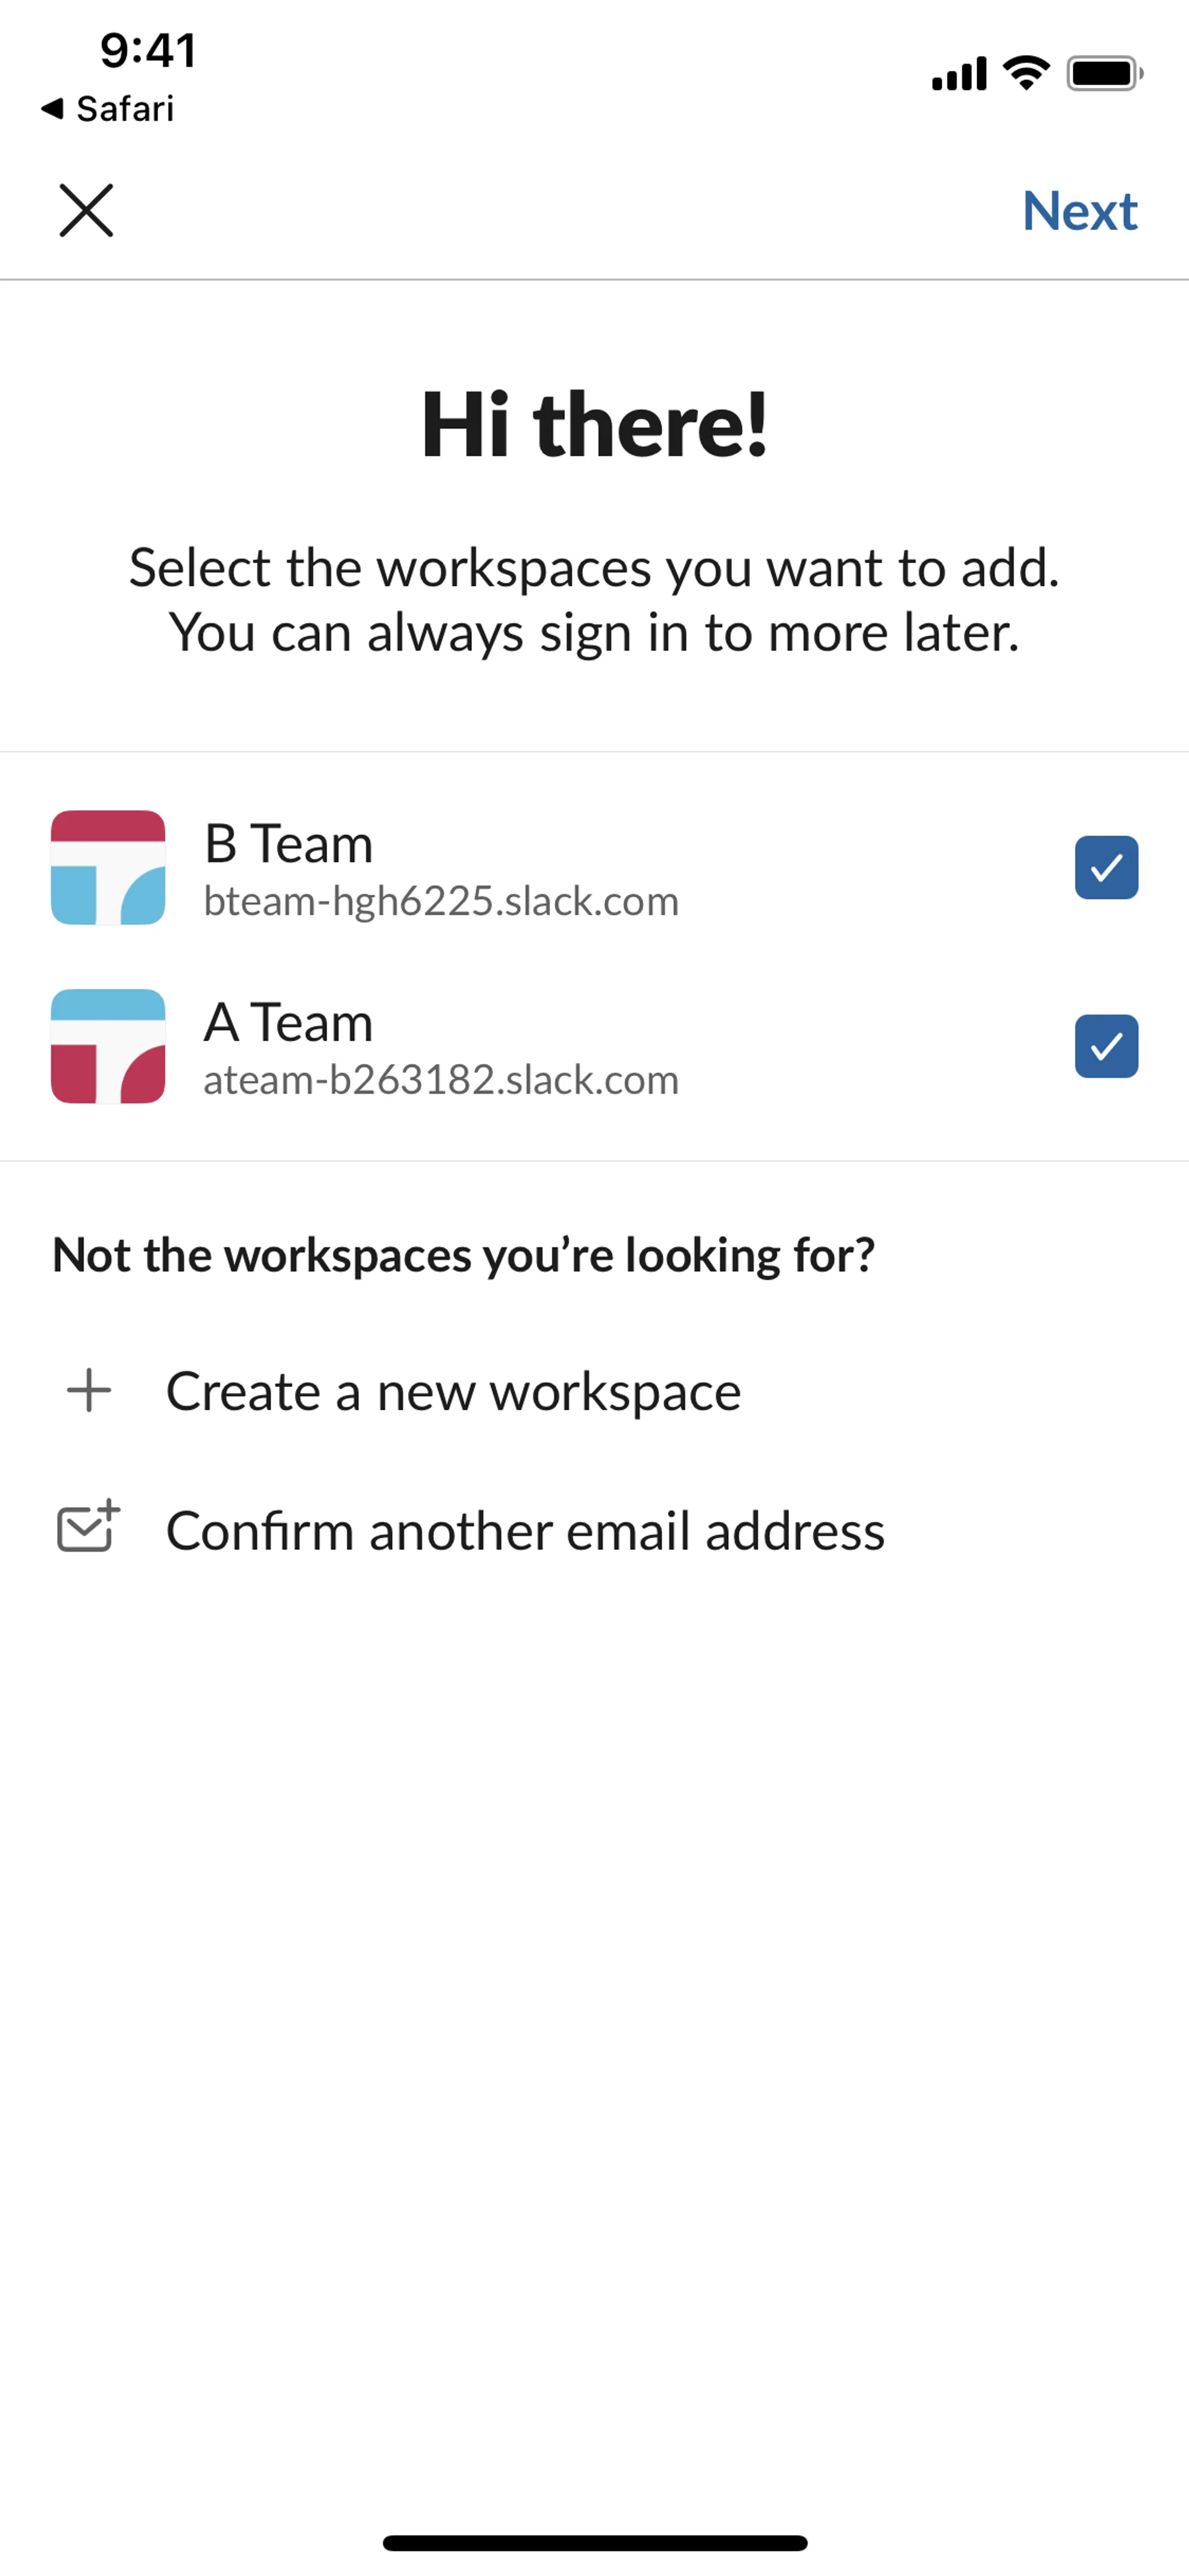
Task: Tap the battery status icon
Action: (x=1104, y=73)
